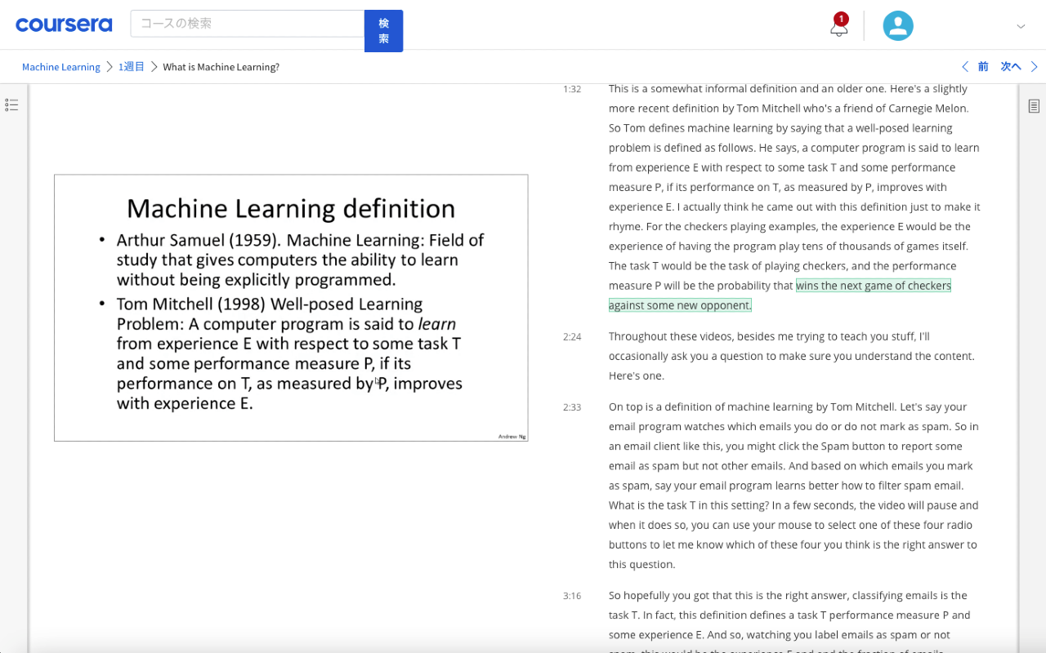Open the notes document icon at right
This screenshot has height=653, width=1046.
[1034, 106]
